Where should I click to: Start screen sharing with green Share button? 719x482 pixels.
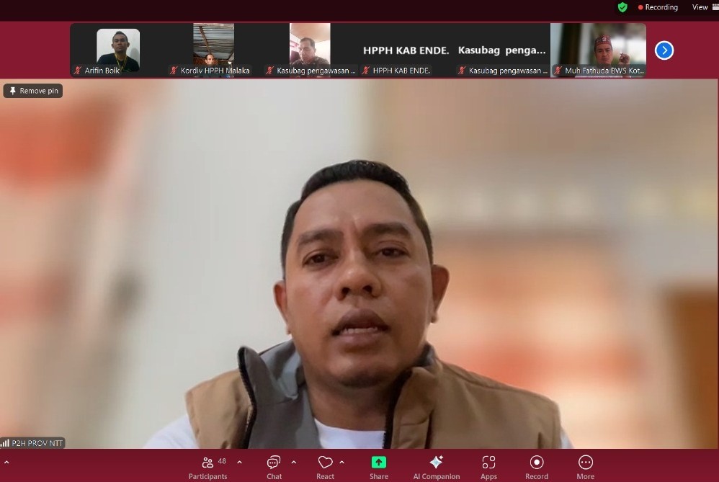click(378, 463)
